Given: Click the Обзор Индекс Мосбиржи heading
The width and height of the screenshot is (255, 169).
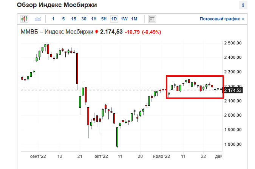Looking at the screenshot, I should 57,5.
